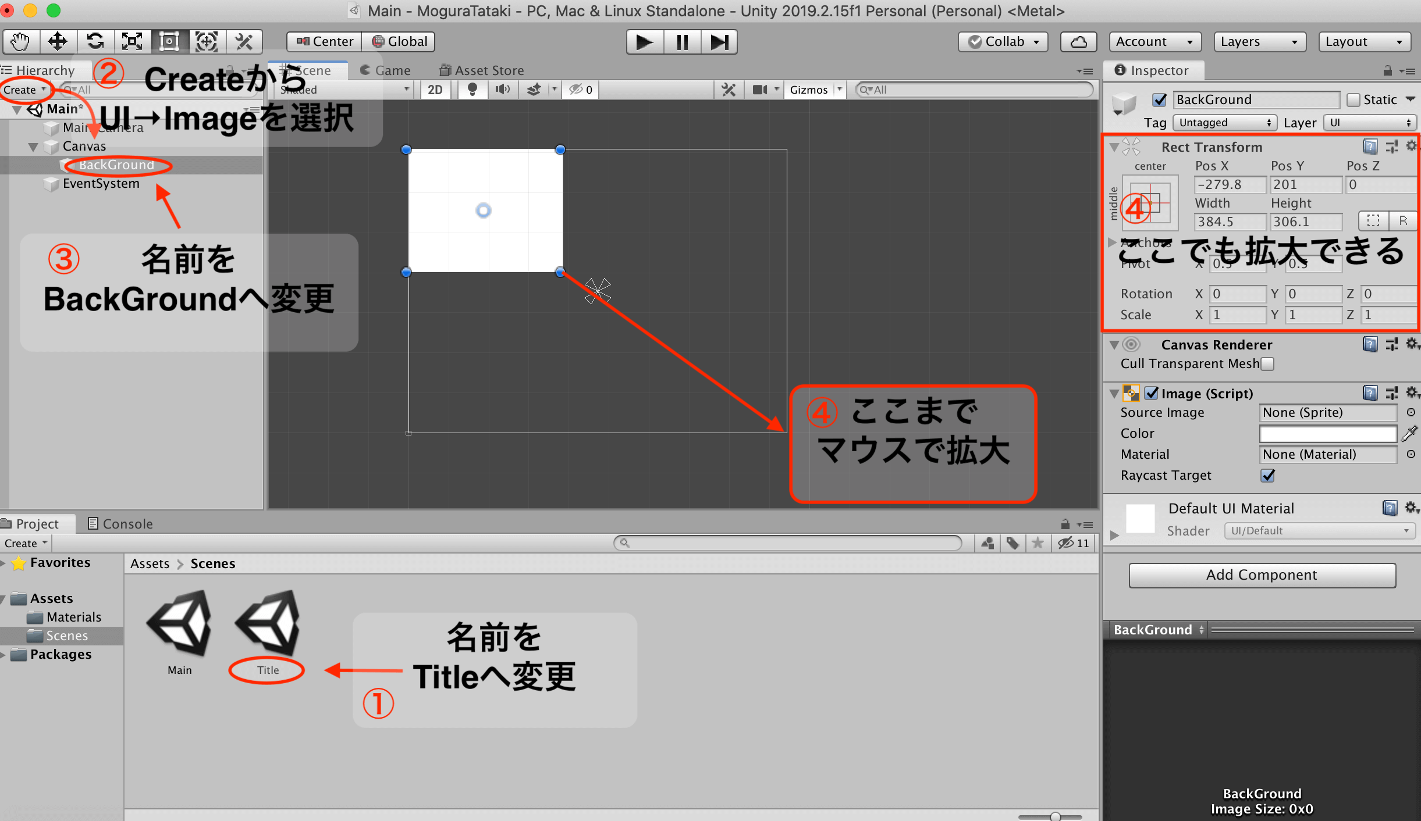
Task: Open Material object picker circle
Action: [x=1411, y=454]
